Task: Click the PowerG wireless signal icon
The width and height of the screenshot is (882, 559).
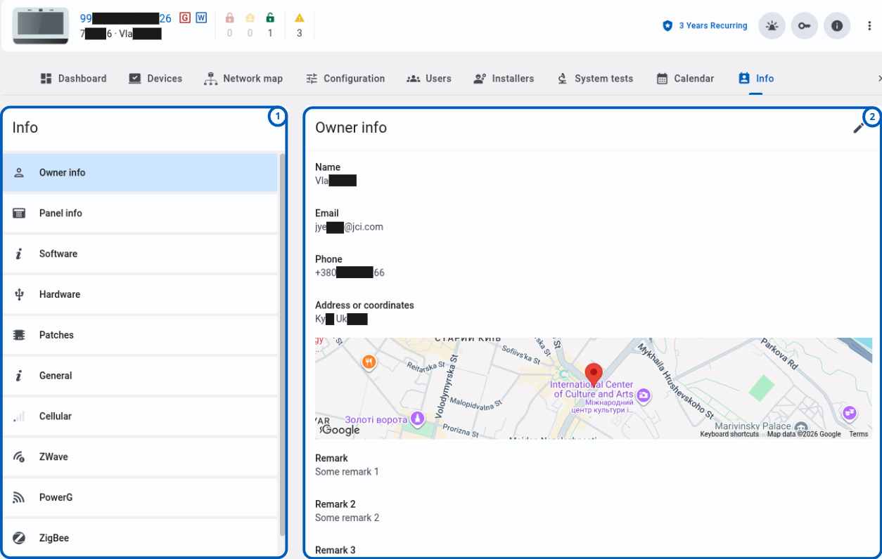Action: (19, 498)
